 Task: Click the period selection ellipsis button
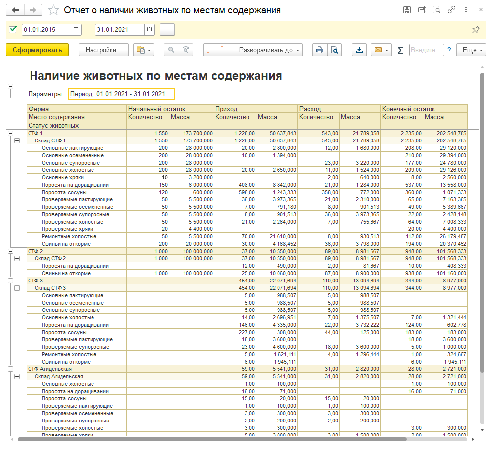[x=167, y=30]
